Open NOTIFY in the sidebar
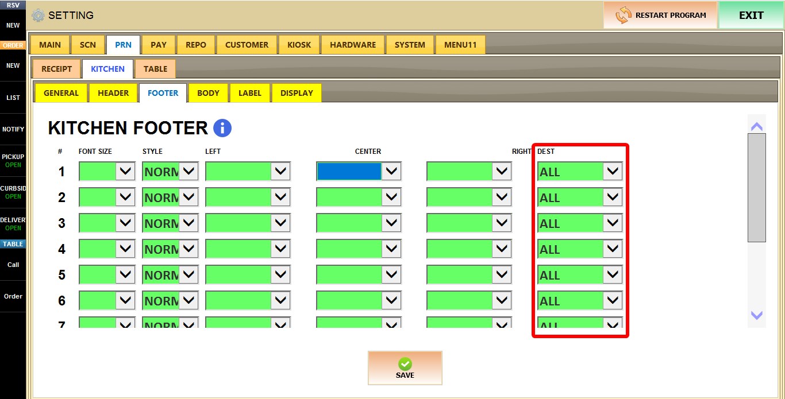Screen dimensions: 785x399 [x=13, y=129]
